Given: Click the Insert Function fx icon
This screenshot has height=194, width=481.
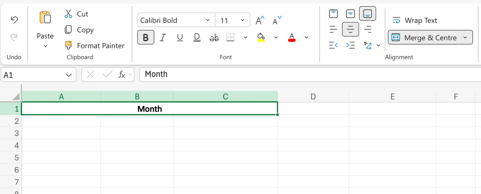Looking at the screenshot, I should coord(122,75).
